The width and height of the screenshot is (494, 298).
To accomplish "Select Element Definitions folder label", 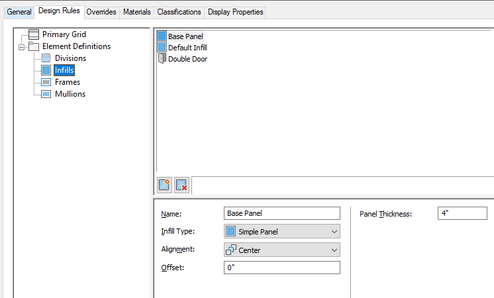I will (x=77, y=46).
